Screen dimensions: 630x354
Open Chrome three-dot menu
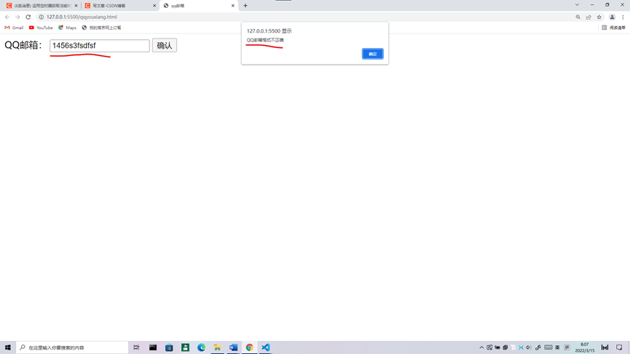tap(623, 17)
